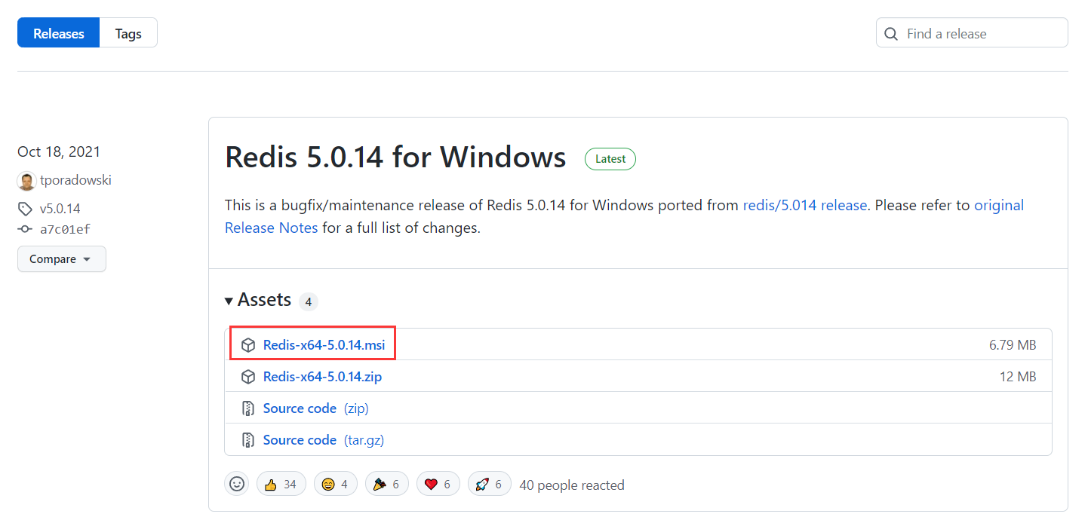Click the package icon beside Redis-x64-5.0.14.msi

[x=248, y=345]
